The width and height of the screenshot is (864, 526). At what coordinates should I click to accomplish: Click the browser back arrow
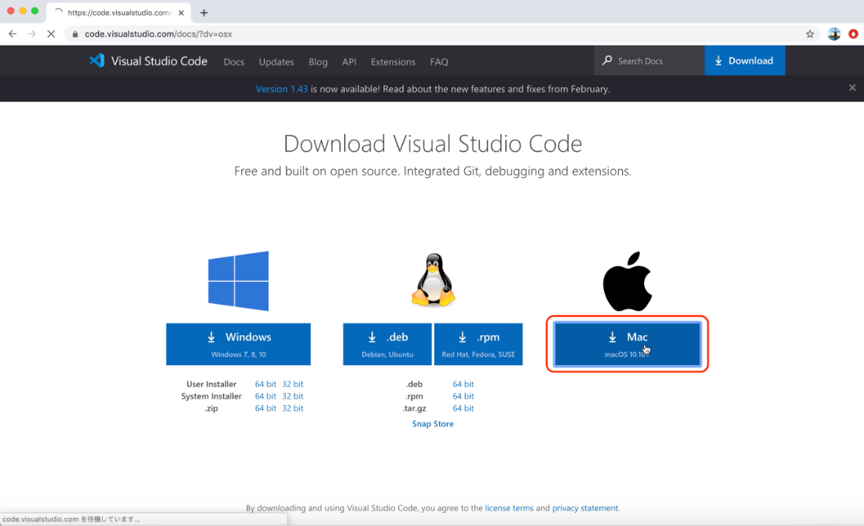(x=13, y=34)
